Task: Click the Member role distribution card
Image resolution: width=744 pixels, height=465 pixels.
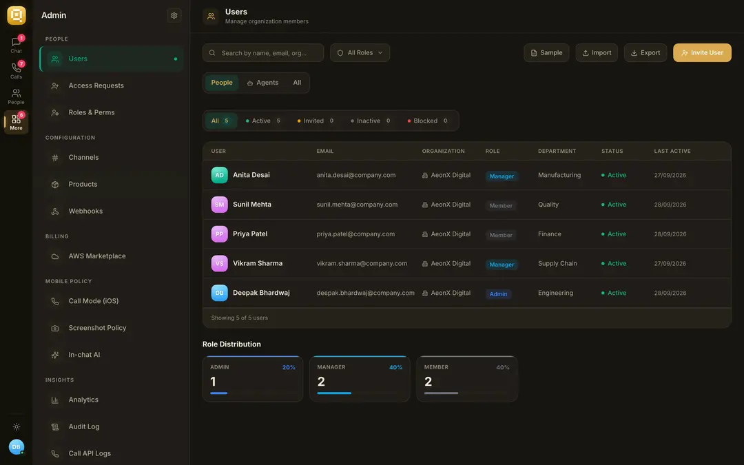Action: click(x=467, y=379)
